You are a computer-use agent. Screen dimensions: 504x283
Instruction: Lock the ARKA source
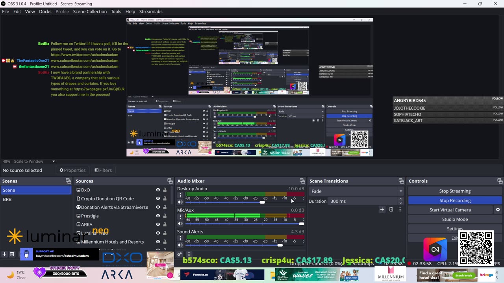pos(165,224)
